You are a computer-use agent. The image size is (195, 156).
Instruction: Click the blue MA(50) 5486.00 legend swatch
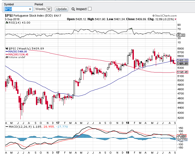click(7, 51)
